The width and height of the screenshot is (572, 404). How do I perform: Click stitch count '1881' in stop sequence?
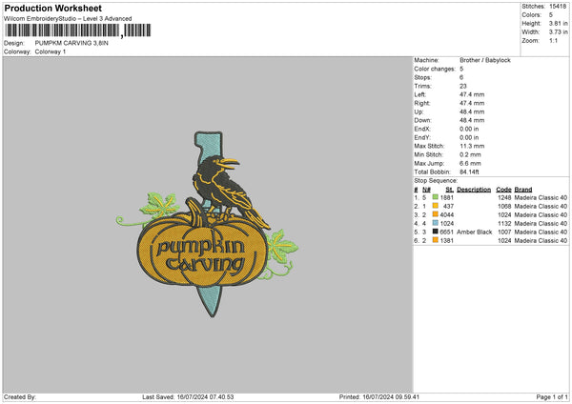[x=447, y=197]
